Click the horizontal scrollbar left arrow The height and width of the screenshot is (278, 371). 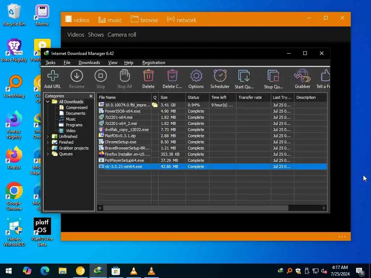click(x=100, y=208)
